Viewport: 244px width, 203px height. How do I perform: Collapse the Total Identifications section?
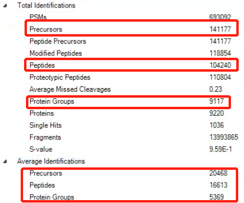point(5,6)
